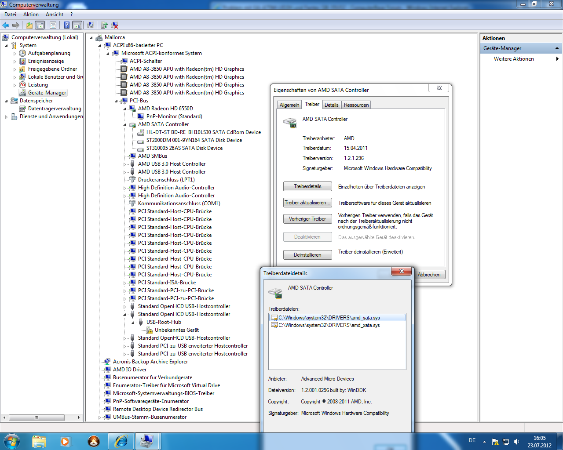Show hidden tray icons arrow
Viewport: 563px width, 450px height.
[484, 442]
